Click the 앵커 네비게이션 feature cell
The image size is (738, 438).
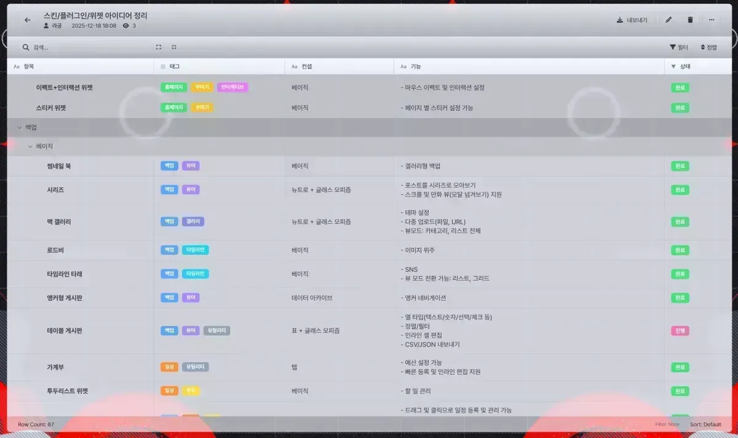[x=423, y=298]
